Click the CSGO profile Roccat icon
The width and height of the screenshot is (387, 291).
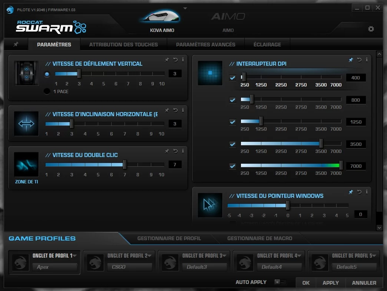pos(95,262)
